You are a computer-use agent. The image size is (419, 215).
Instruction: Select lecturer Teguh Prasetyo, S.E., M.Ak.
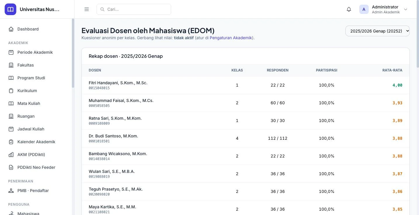pyautogui.click(x=116, y=189)
